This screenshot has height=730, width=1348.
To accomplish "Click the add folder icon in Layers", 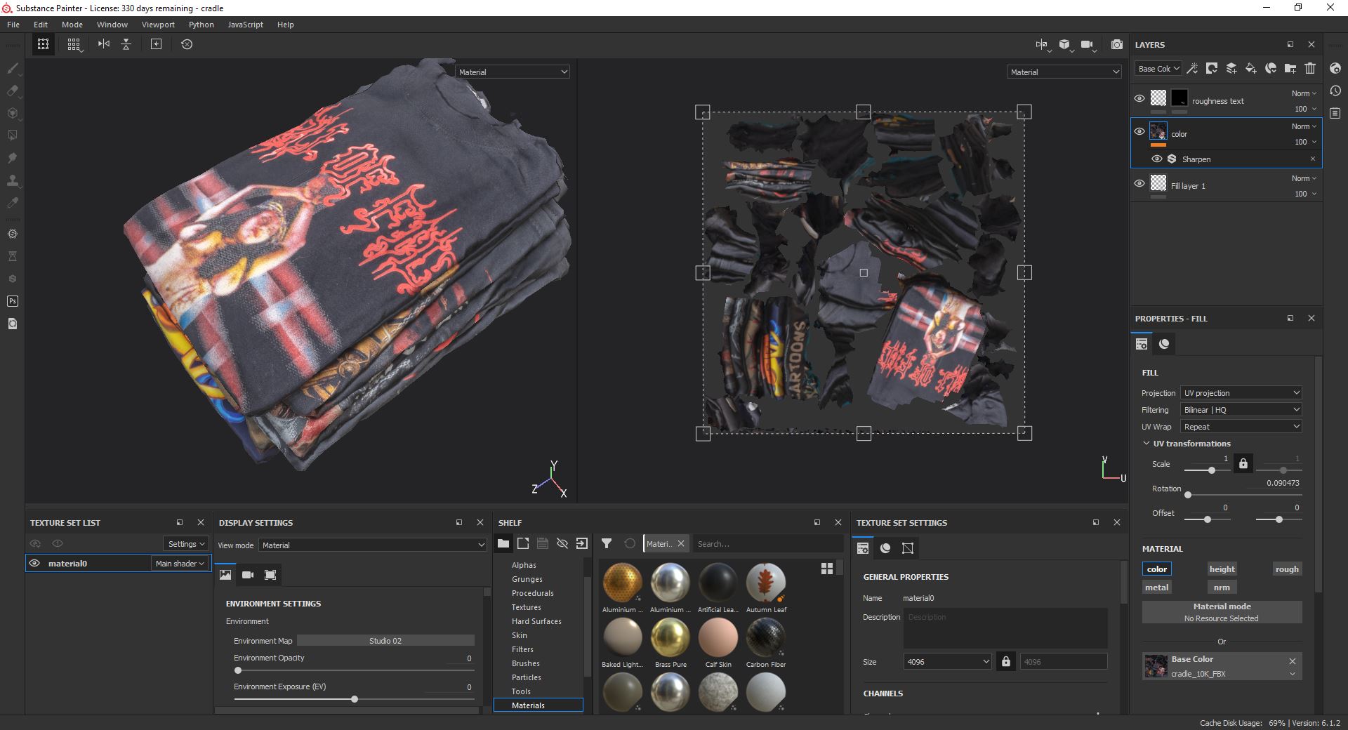I will click(x=1290, y=68).
